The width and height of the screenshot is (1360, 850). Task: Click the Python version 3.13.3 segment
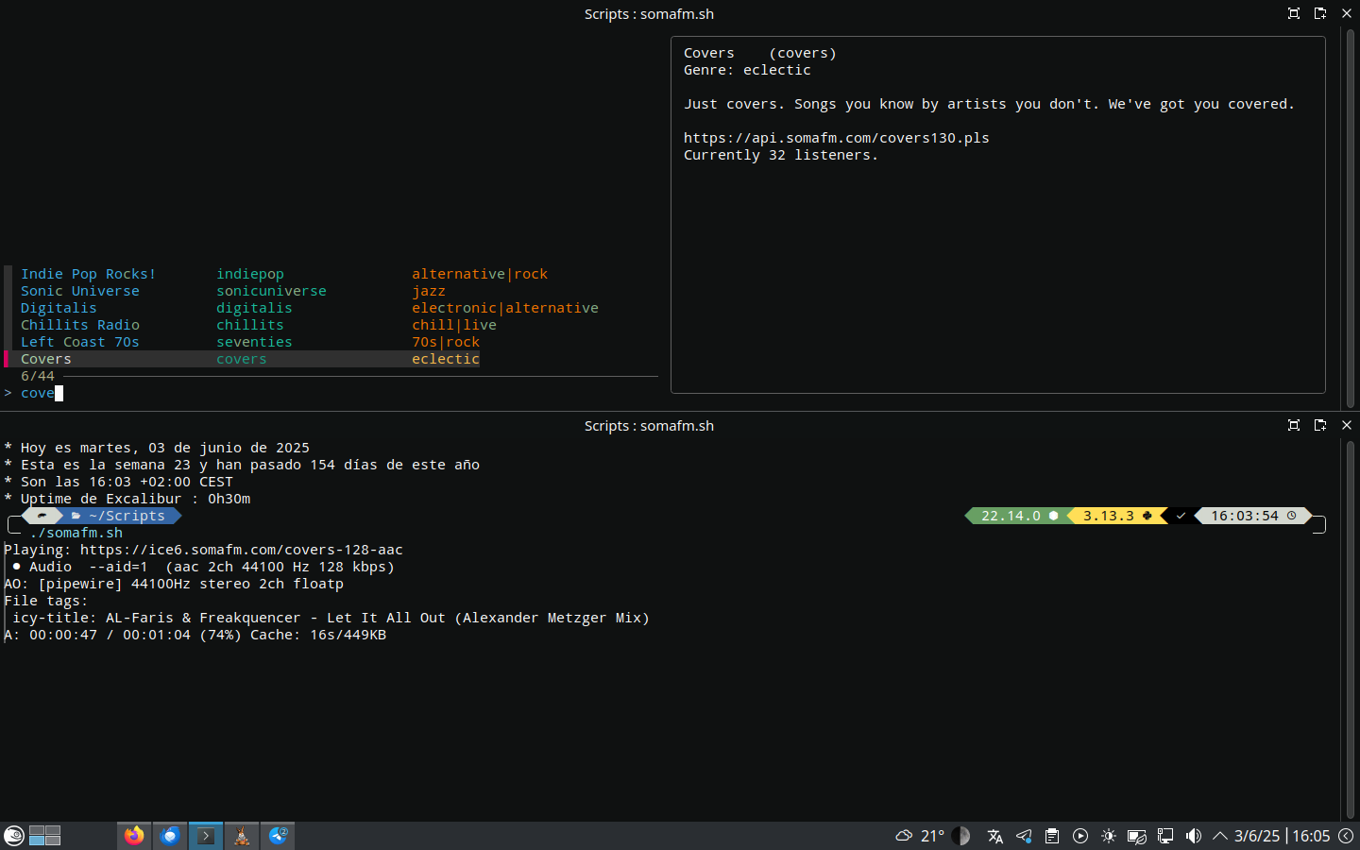point(1116,516)
